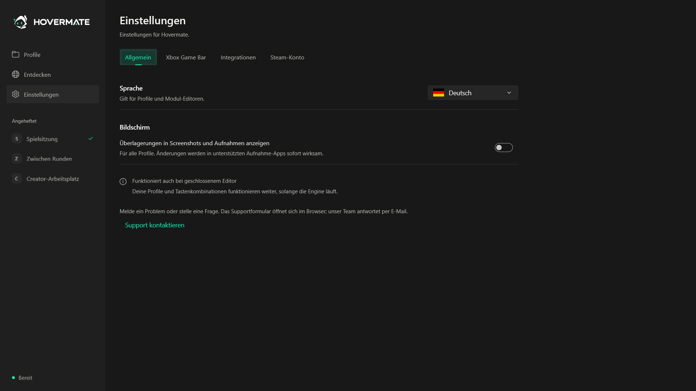Click the HOVERMATE wordmark text

(62, 22)
